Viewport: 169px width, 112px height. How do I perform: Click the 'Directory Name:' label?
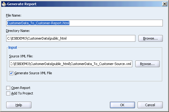pos(18,31)
